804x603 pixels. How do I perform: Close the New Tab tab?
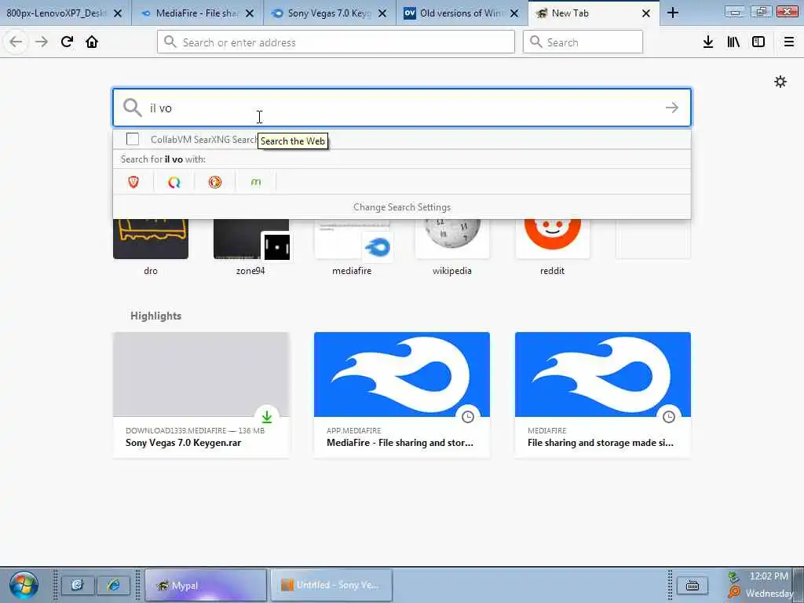point(646,13)
